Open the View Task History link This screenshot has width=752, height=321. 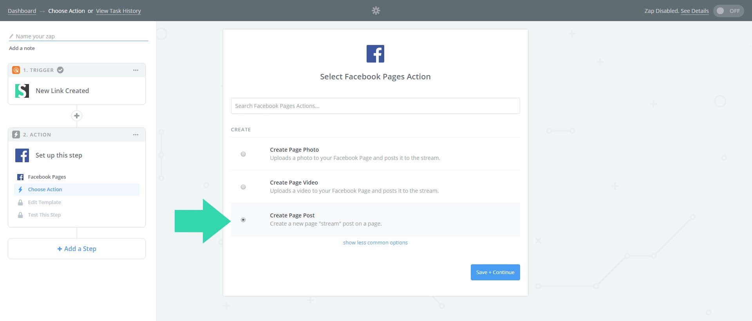click(x=118, y=11)
